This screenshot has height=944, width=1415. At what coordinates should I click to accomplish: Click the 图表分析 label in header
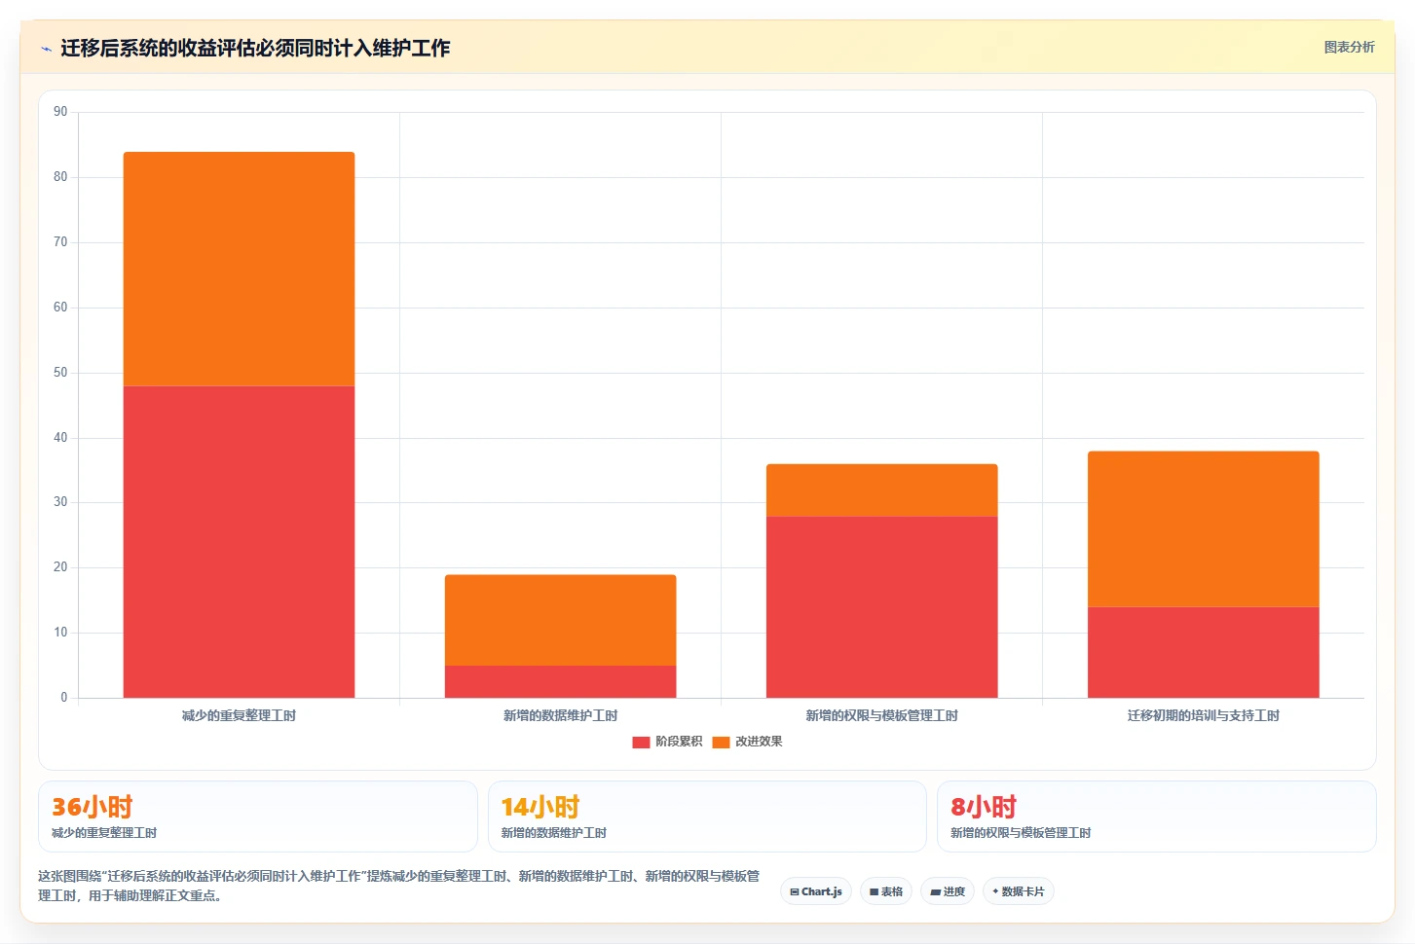(x=1349, y=47)
